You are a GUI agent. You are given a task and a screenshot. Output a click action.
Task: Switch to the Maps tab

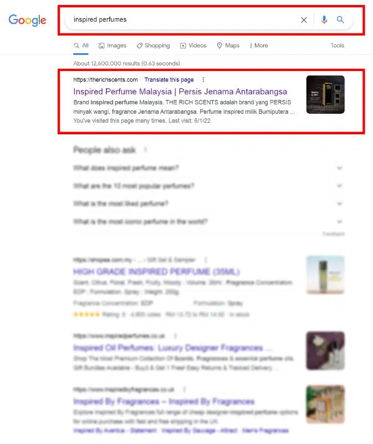tap(228, 46)
